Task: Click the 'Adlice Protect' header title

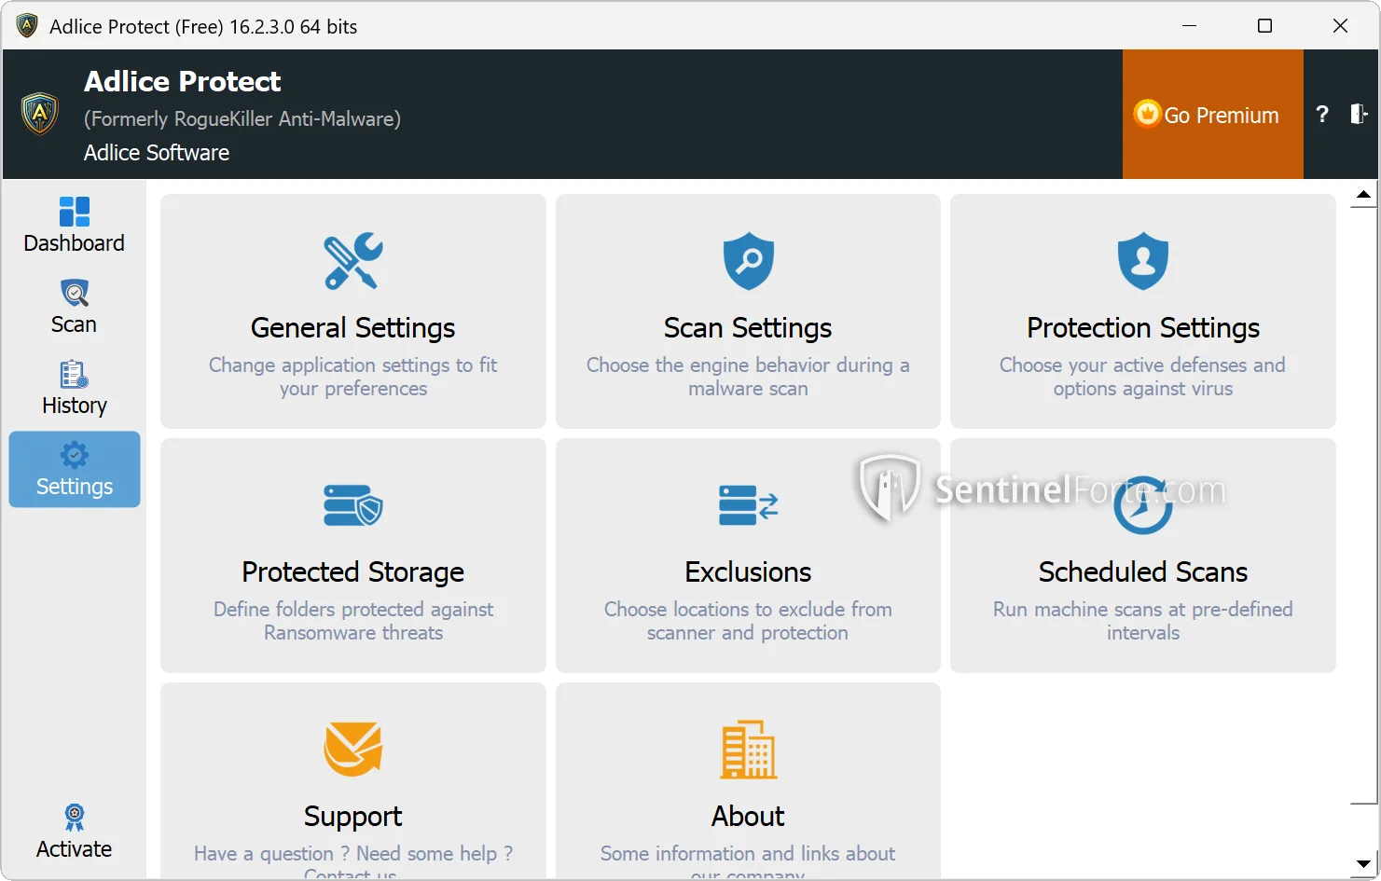Action: [183, 82]
